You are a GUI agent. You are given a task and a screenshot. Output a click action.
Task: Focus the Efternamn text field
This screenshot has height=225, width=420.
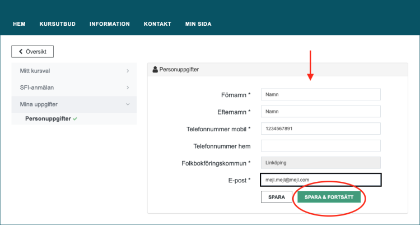321,112
